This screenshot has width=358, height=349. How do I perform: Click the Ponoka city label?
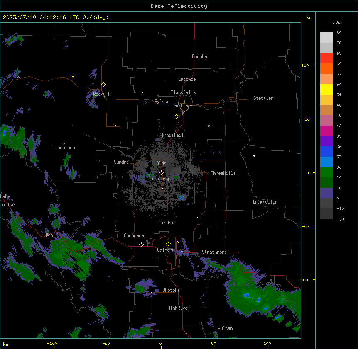199,56
